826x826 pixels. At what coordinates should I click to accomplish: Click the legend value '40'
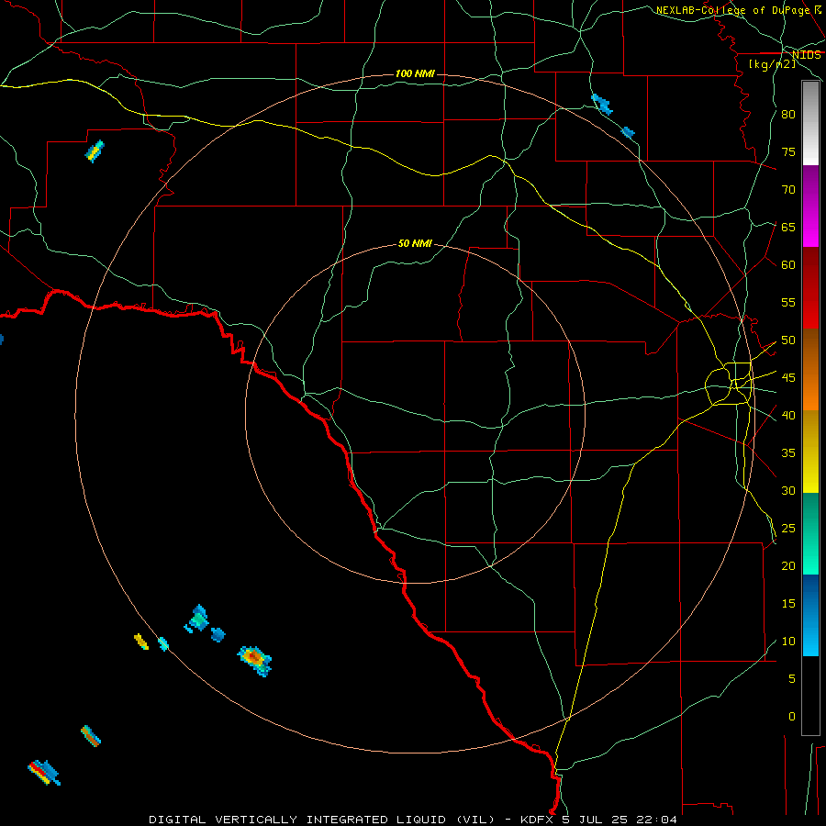coord(788,416)
